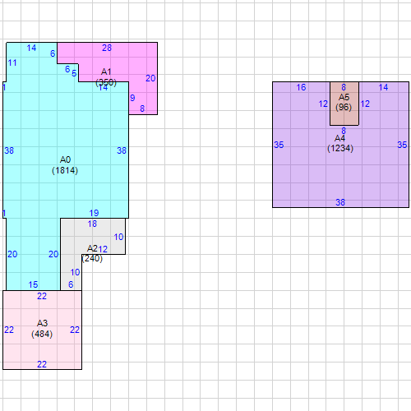
Task: Click the 6 dimension adjacent to the 5
Action: click(x=67, y=69)
